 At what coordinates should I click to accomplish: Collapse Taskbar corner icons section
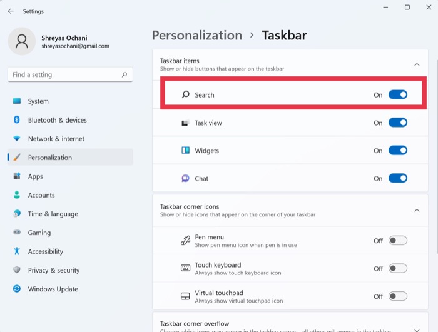(x=417, y=211)
